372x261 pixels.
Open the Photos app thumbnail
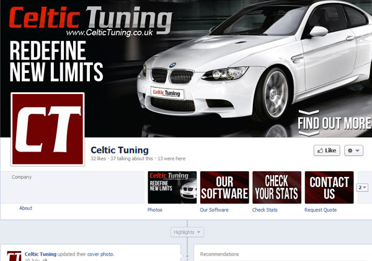point(172,187)
